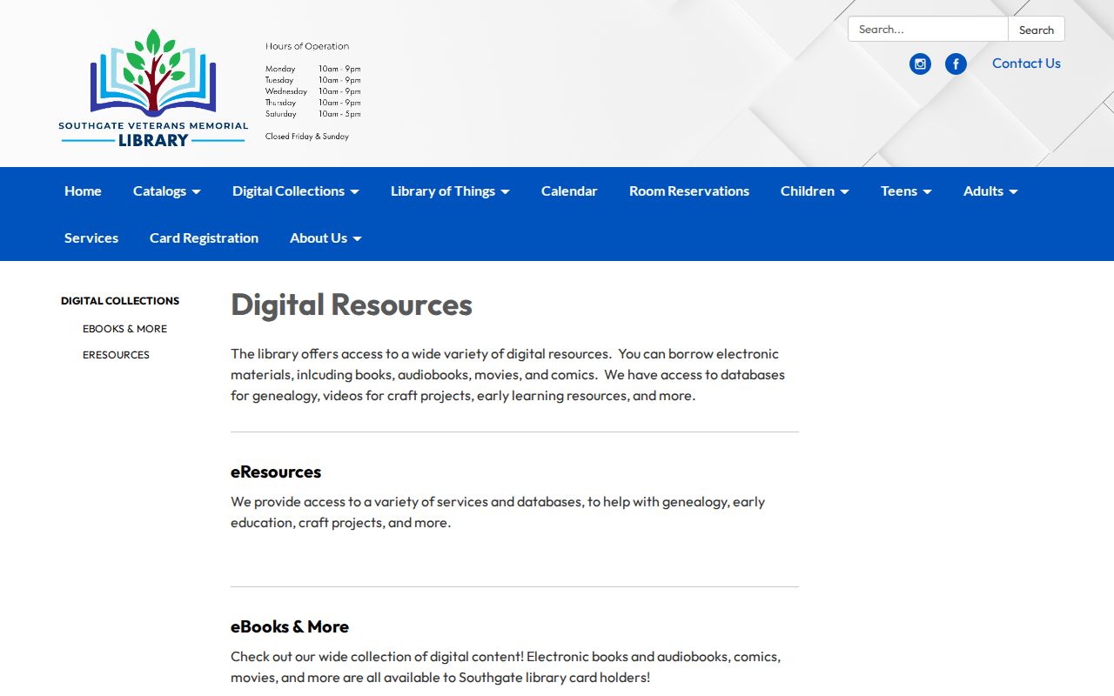
Task: Focus the Search text field
Action: [928, 29]
